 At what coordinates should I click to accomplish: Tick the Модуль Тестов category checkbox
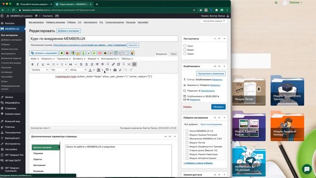point(187,142)
